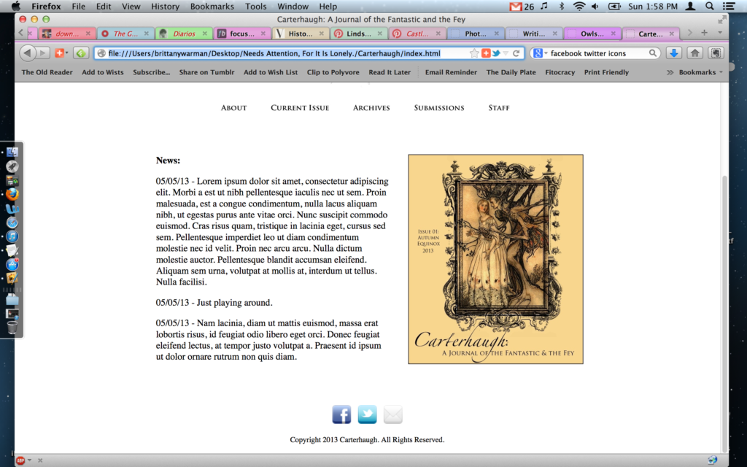
Task: Click Print Friendly bookmarklet
Action: coord(606,72)
